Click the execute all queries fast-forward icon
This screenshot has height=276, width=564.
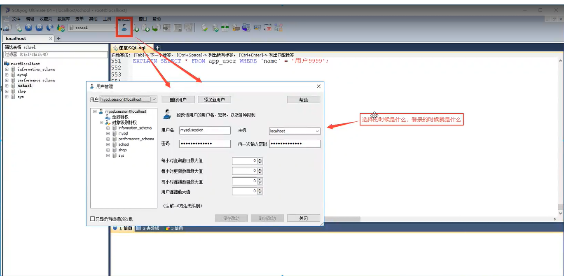[40, 28]
